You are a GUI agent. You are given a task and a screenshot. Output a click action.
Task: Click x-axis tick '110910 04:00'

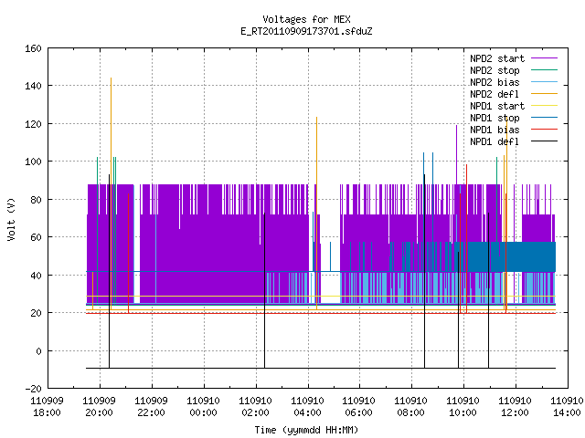(x=307, y=407)
